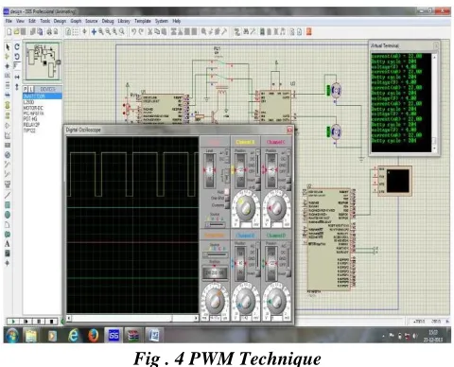Click the oscilloscope scrollbar right arrow
Viewport: 454px width, 367px height.
pyautogui.click(x=196, y=318)
